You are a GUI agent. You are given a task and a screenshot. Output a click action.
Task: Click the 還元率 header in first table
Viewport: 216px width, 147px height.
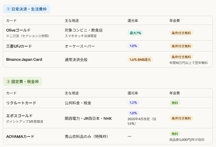click(133, 21)
